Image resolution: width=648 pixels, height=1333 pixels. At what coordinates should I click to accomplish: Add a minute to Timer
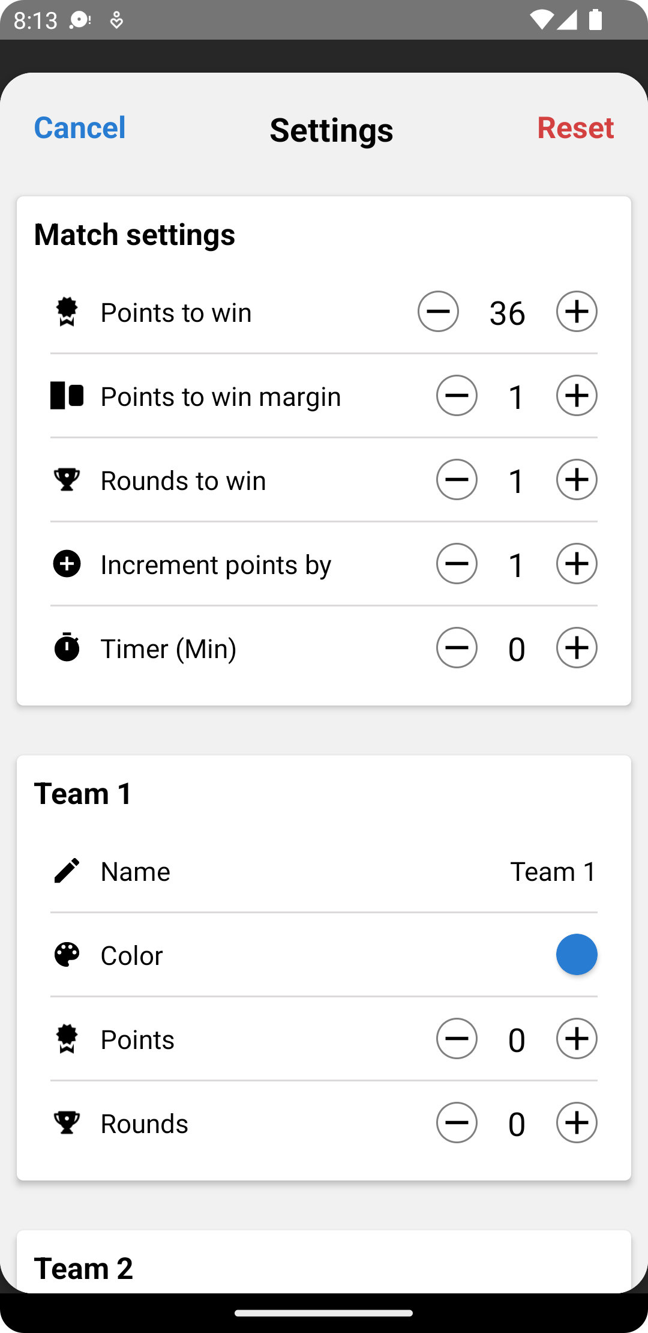coord(577,648)
